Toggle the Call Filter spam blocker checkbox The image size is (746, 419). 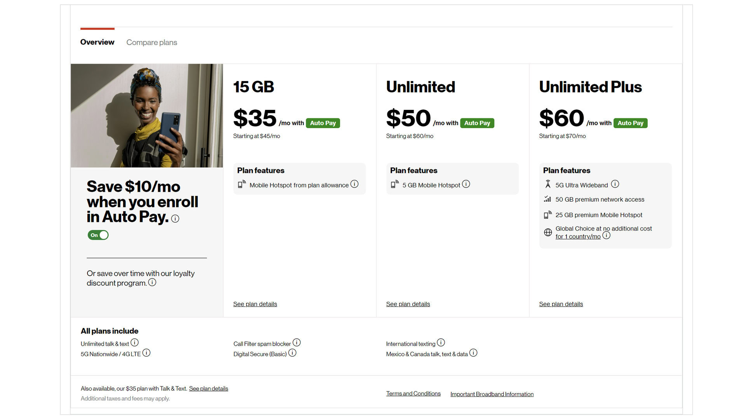point(296,343)
